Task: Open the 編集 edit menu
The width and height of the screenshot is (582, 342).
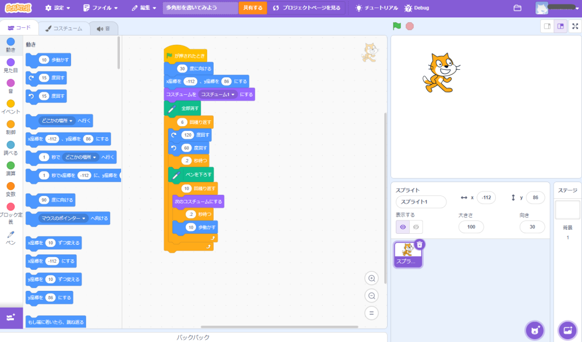Action: pos(143,8)
